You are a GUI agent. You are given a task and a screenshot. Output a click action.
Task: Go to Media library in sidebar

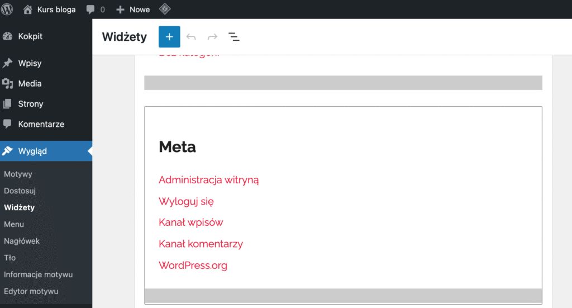point(30,83)
